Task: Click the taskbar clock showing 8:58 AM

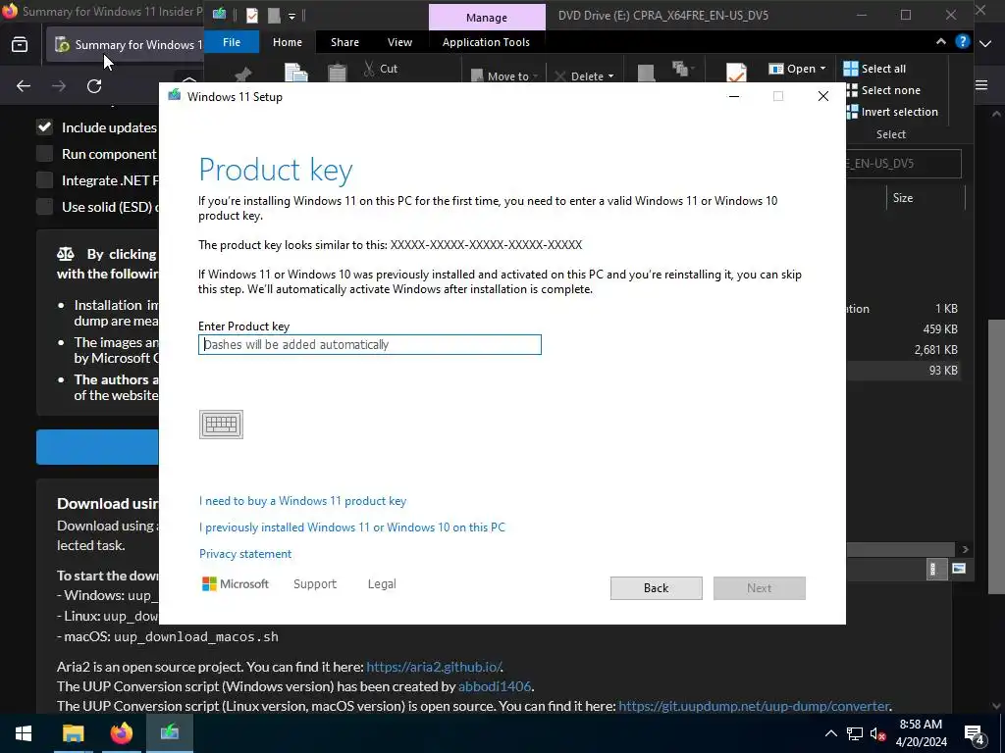Action: (x=921, y=733)
